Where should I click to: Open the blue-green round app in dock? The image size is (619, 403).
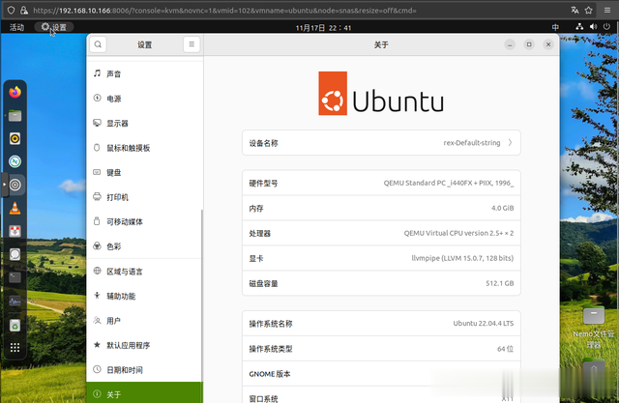[15, 161]
